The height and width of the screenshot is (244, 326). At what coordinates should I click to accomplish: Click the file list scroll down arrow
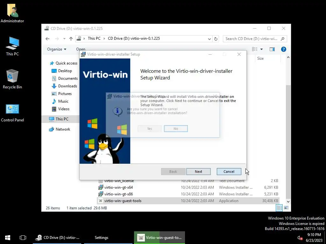(288, 201)
